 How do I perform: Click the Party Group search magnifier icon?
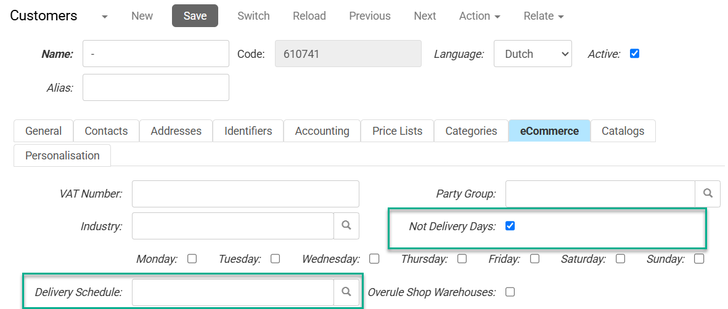(708, 194)
